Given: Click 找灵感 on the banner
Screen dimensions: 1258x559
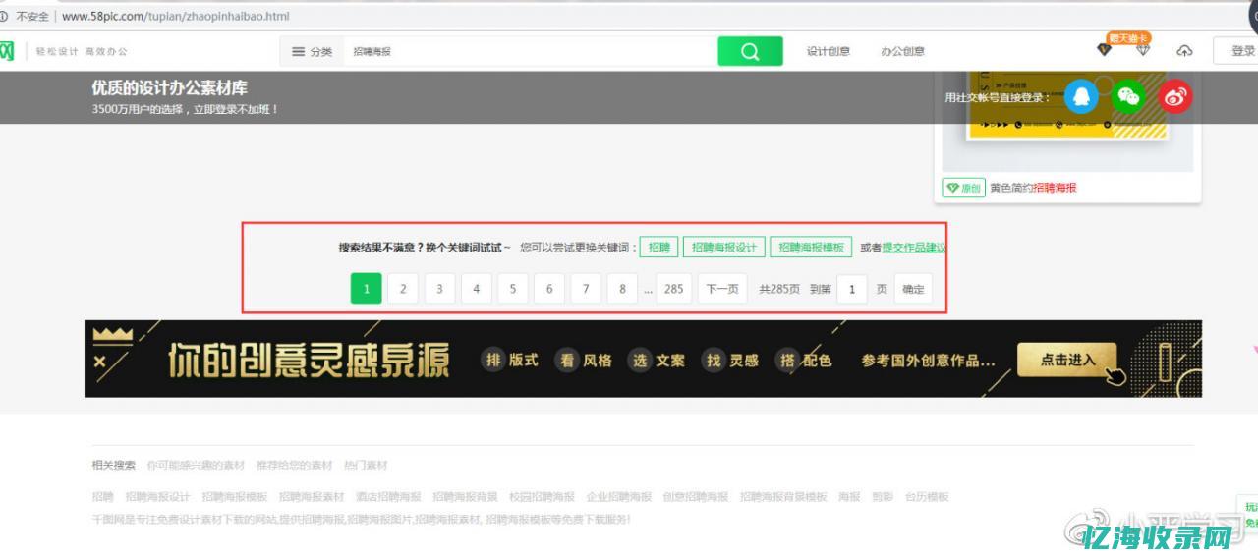Looking at the screenshot, I should (731, 360).
